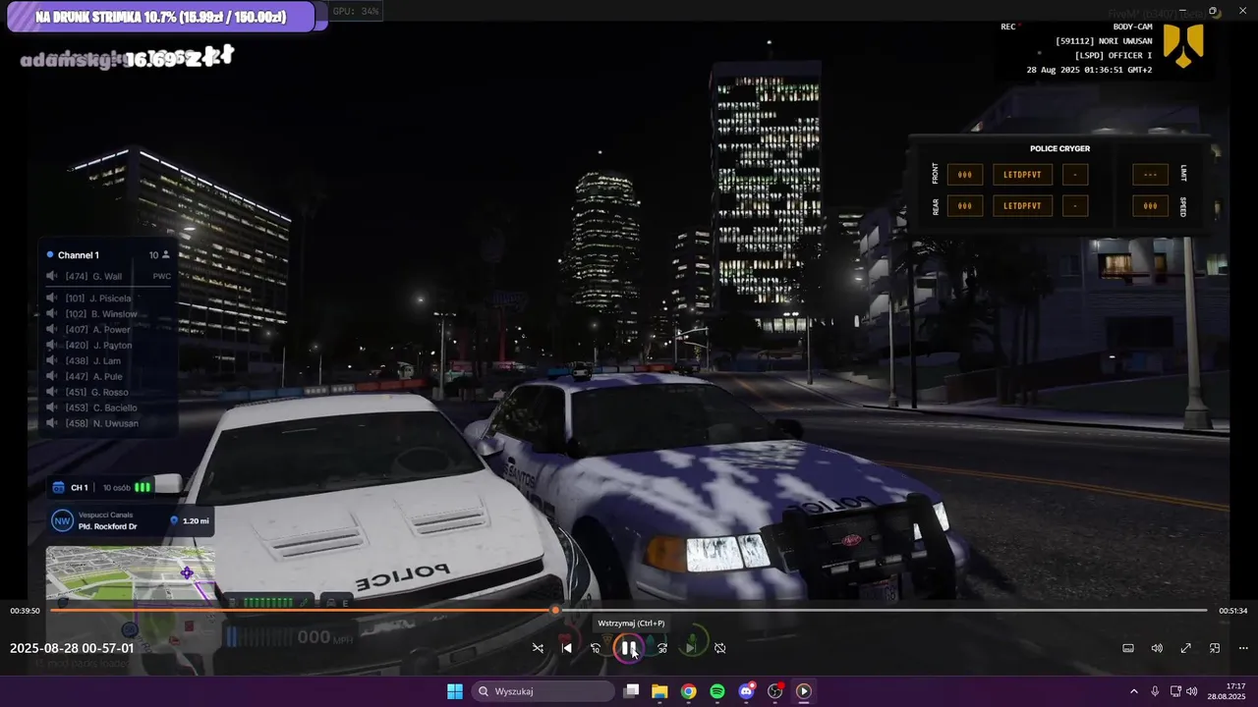Viewport: 1258px width, 707px height.
Task: Switch the video to full screen
Action: click(x=1186, y=648)
